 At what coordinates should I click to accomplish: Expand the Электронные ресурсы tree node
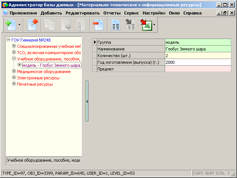coord(14,78)
